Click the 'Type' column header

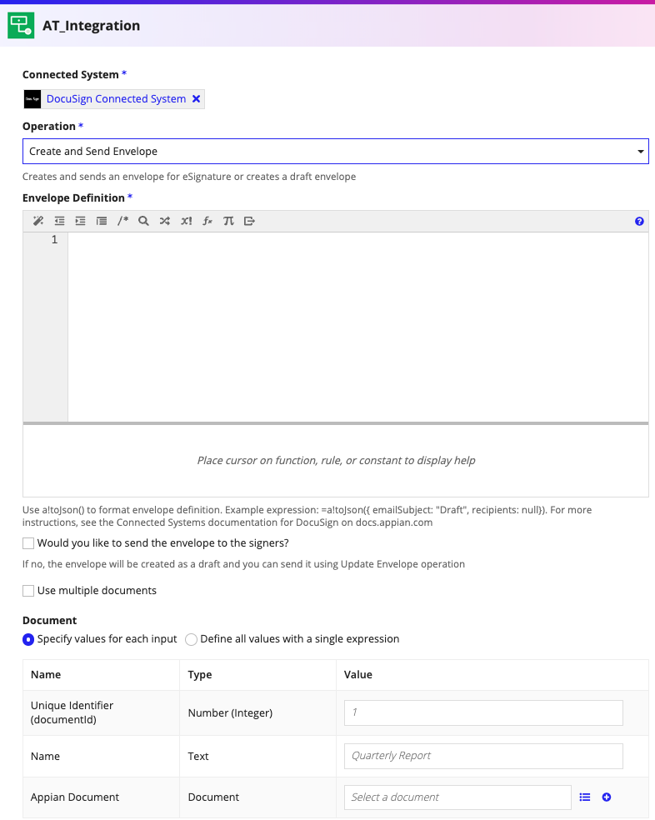pyautogui.click(x=200, y=675)
